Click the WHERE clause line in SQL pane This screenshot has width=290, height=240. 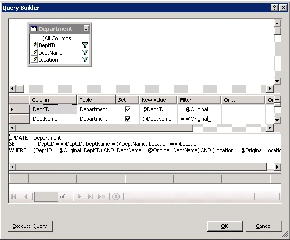click(145, 150)
